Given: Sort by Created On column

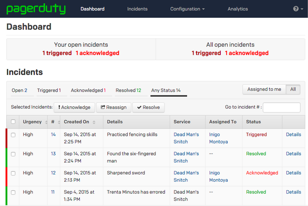Looking at the screenshot, I should [94, 122].
